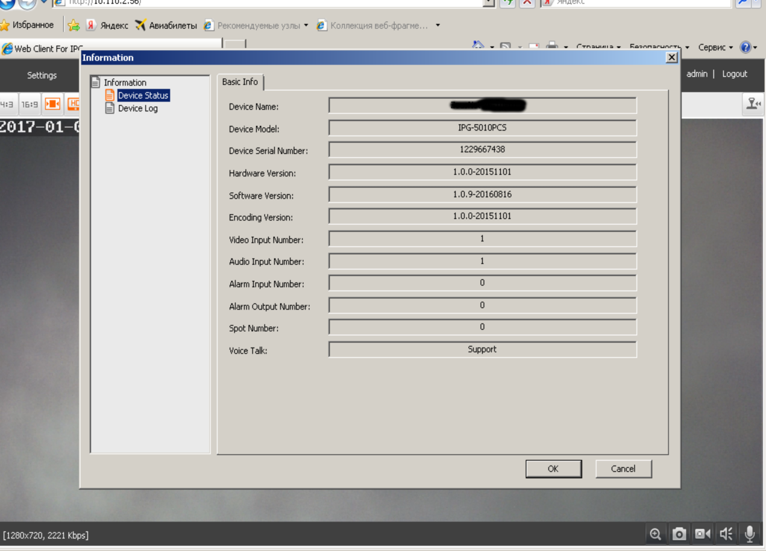766x551 pixels.
Task: Open the PTZ joystick panel icon
Action: [x=753, y=104]
